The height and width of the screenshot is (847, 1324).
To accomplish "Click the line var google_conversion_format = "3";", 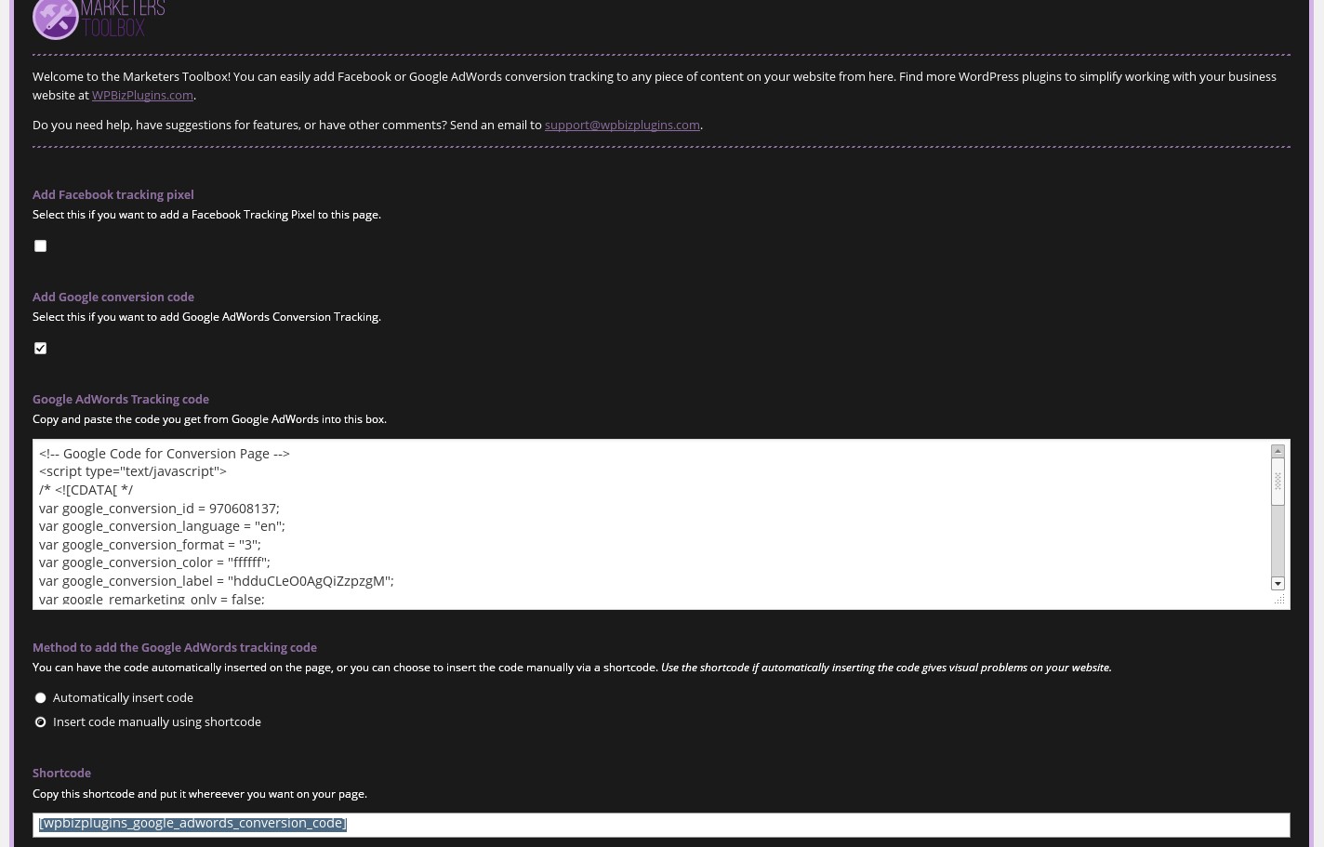I will tap(150, 544).
